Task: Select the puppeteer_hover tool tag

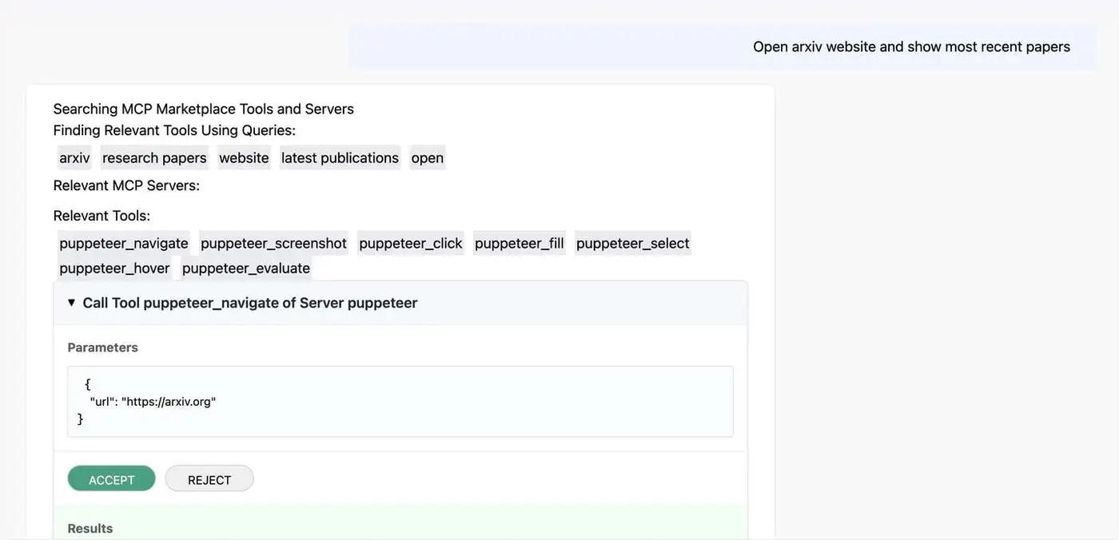Action: (x=114, y=268)
